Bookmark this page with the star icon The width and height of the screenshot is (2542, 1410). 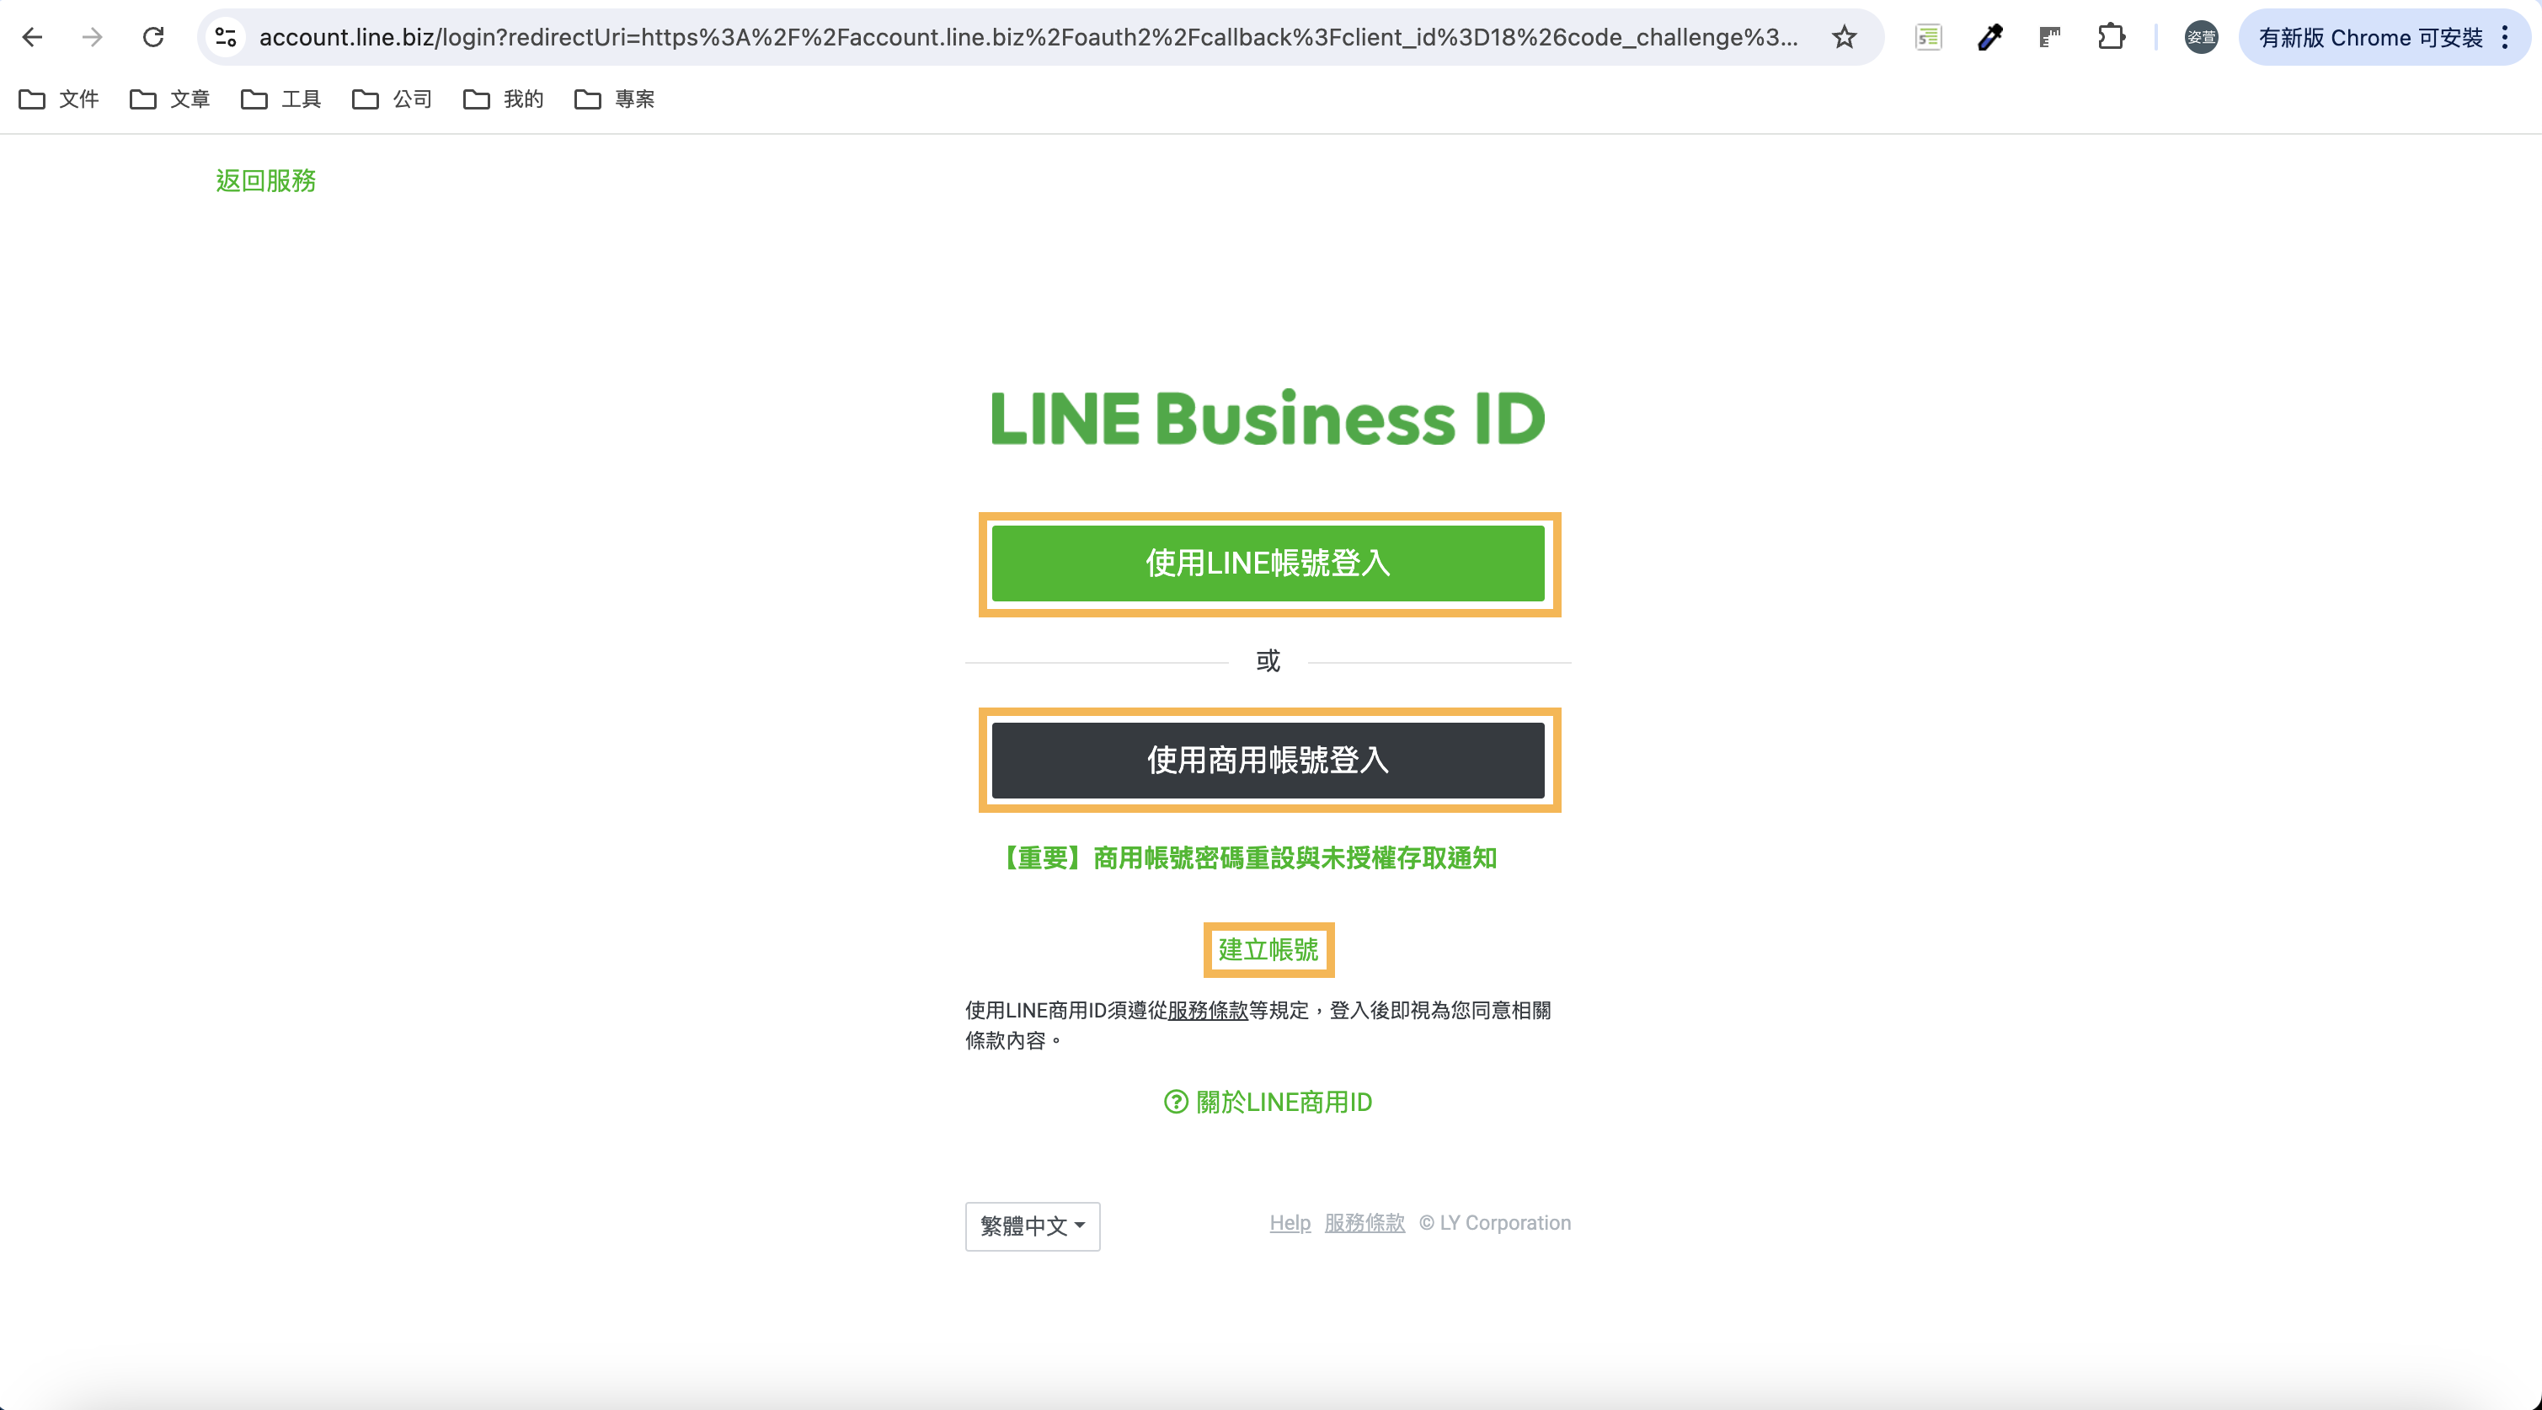1844,38
